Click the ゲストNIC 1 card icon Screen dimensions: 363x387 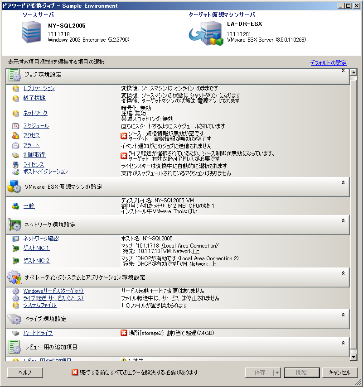coord(15,248)
